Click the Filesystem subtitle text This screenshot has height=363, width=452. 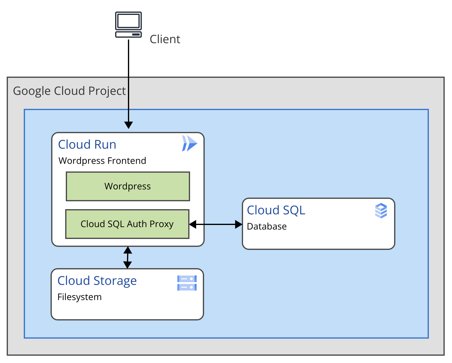79,297
